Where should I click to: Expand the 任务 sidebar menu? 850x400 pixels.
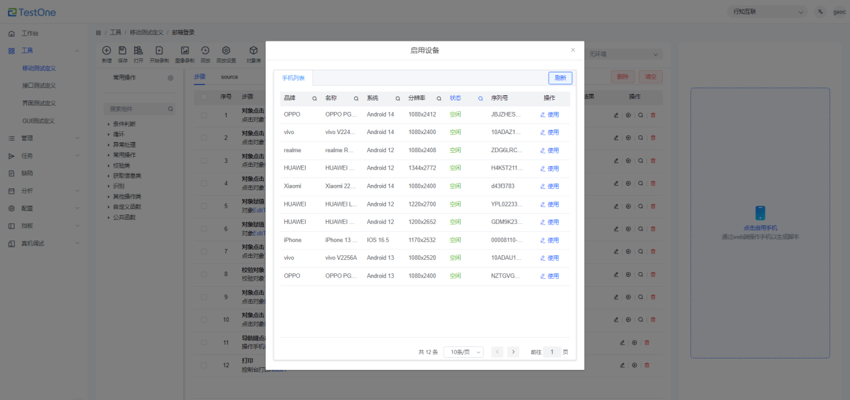click(x=44, y=155)
